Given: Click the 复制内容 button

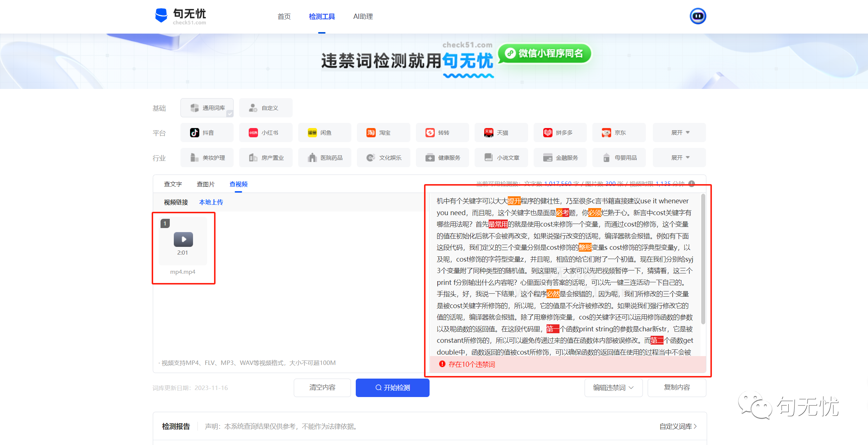Looking at the screenshot, I should pyautogui.click(x=677, y=387).
